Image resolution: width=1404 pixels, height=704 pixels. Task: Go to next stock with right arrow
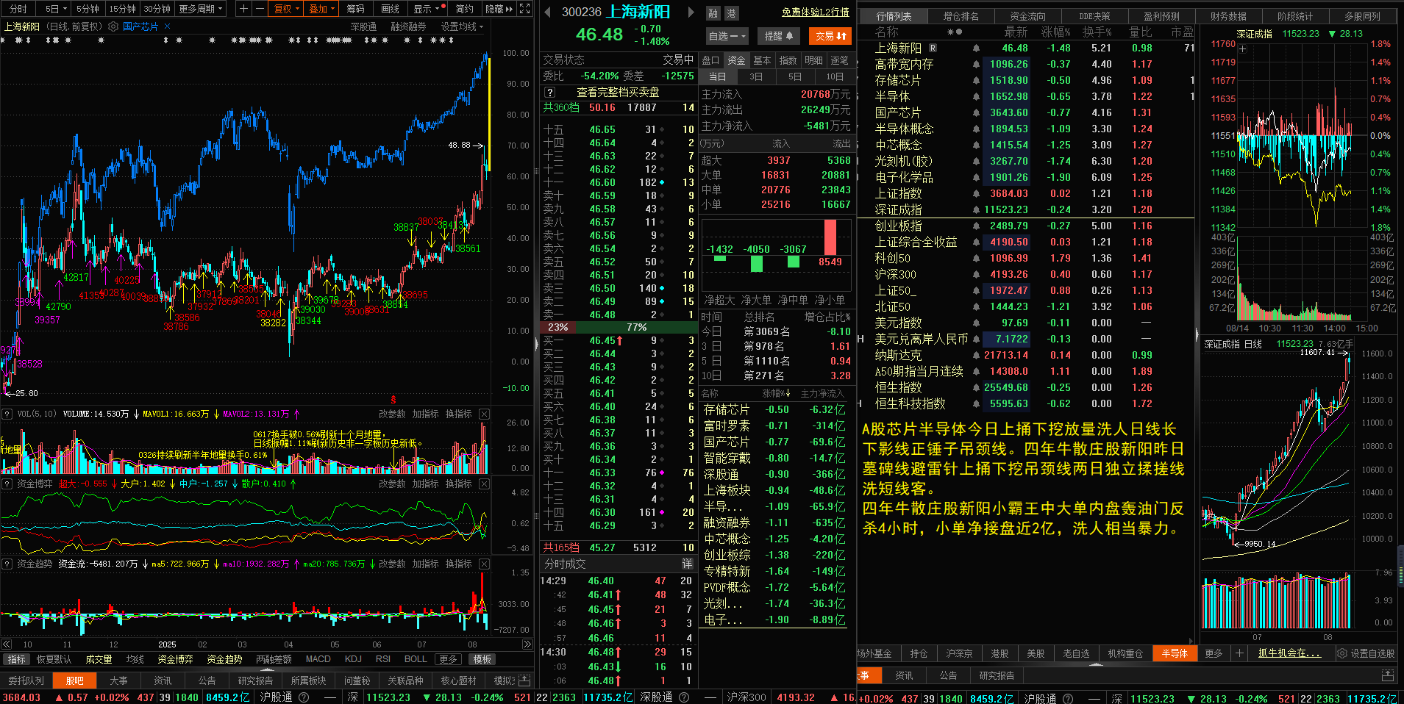coord(691,12)
